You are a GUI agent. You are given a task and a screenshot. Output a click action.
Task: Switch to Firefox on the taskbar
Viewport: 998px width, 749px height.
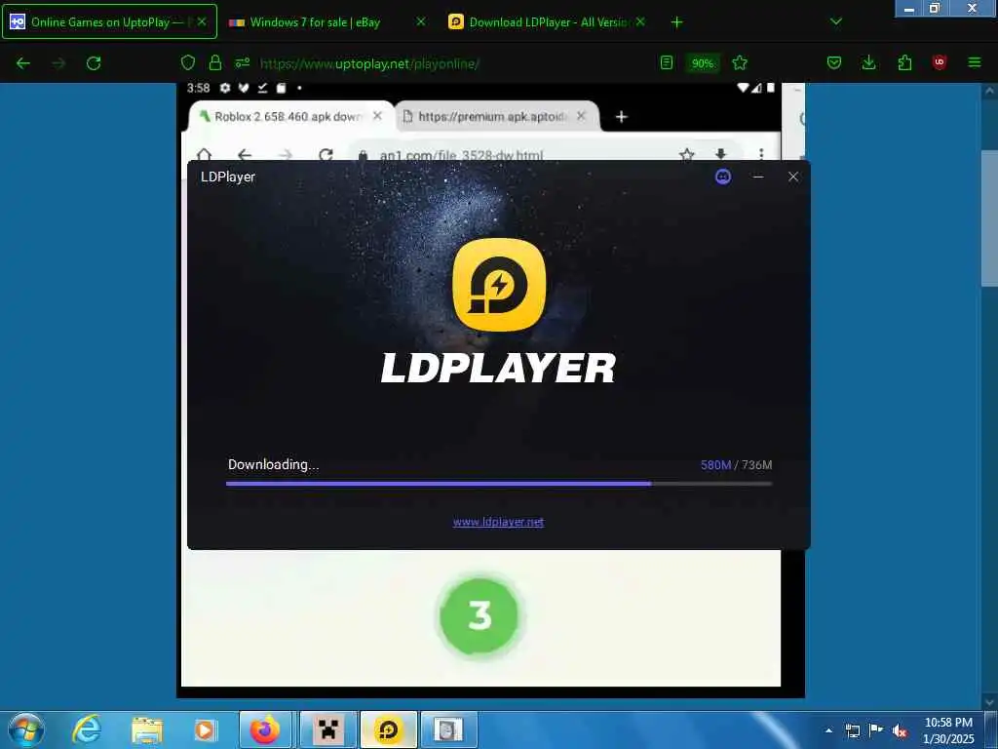pyautogui.click(x=265, y=729)
